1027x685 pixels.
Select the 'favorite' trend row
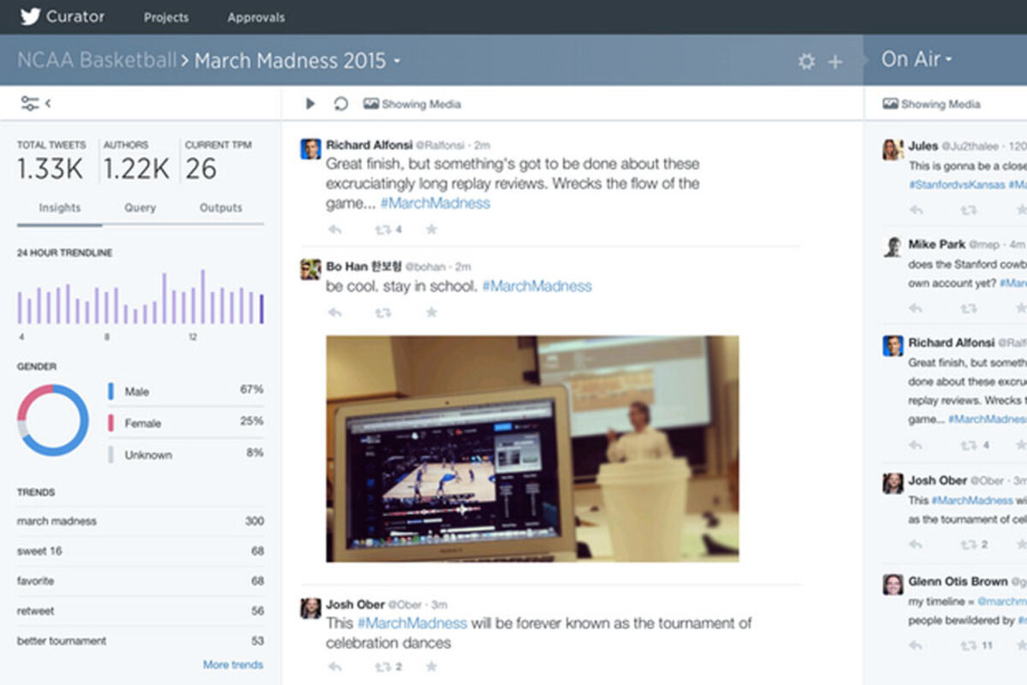[x=140, y=581]
